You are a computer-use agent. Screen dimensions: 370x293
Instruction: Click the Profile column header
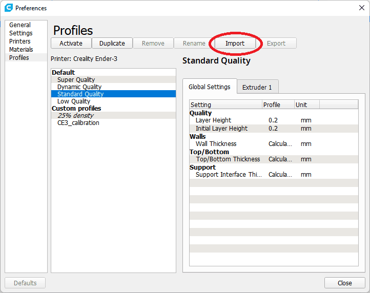point(278,104)
